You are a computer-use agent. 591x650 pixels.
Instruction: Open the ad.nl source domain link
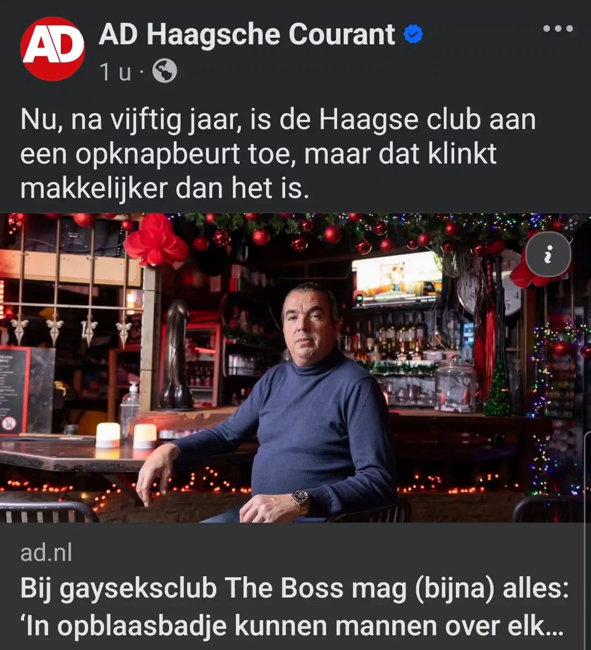(46, 553)
